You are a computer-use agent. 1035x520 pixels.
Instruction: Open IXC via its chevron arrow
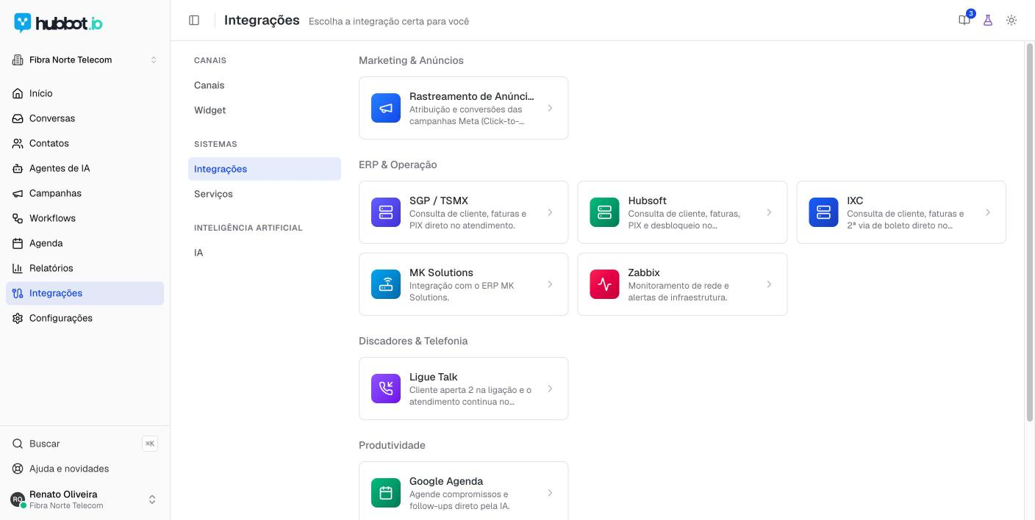(x=988, y=212)
